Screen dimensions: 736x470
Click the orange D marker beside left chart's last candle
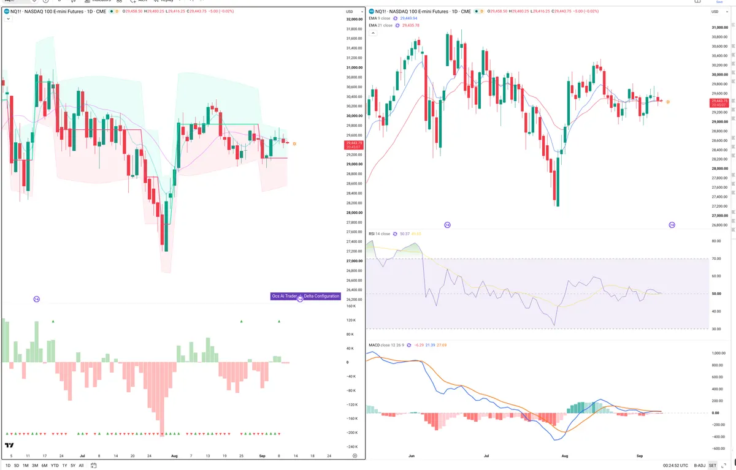click(294, 144)
